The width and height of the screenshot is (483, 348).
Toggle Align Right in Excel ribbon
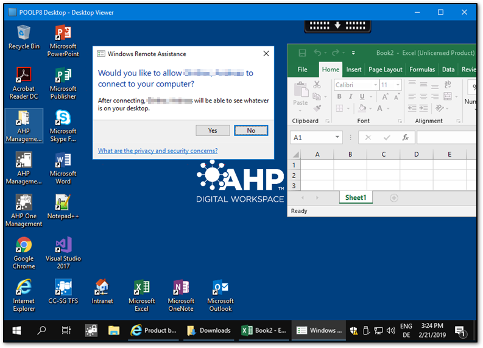click(x=435, y=96)
